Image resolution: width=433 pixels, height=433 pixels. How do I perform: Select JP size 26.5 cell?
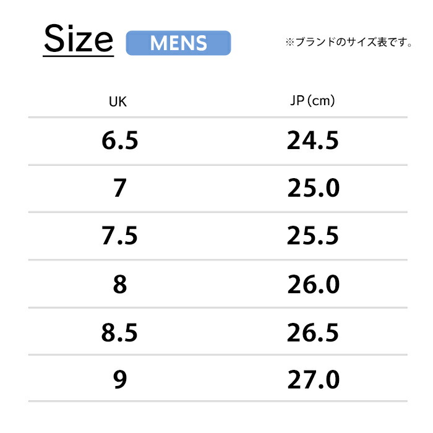[312, 332]
